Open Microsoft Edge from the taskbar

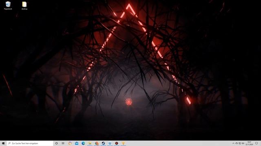tap(83, 143)
